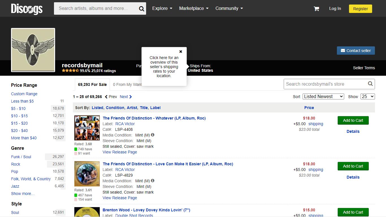Expand the Community dropdown menu

tap(229, 8)
